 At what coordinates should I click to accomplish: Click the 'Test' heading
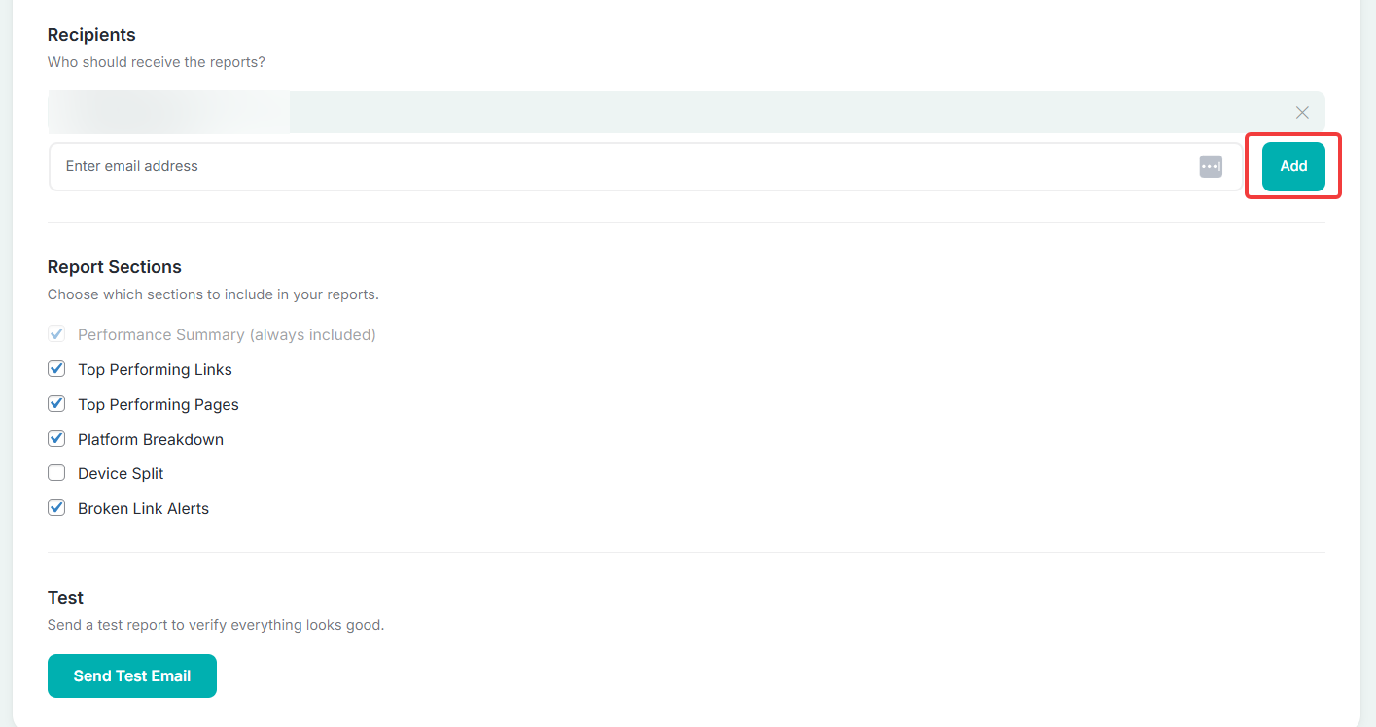[x=66, y=598]
